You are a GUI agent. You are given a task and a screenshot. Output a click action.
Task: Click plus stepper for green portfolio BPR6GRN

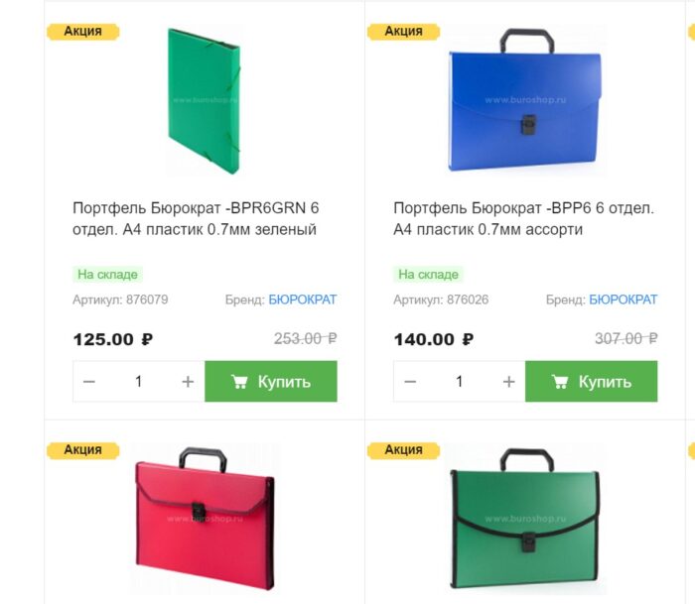tap(188, 381)
